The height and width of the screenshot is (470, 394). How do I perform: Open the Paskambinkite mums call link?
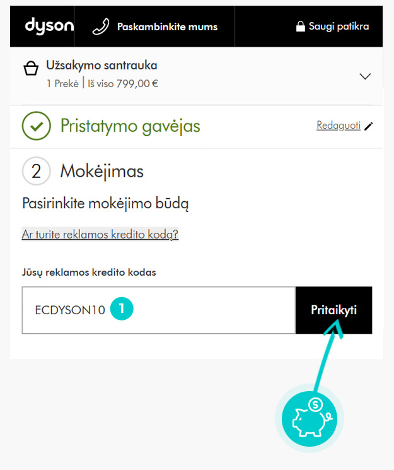coord(167,26)
